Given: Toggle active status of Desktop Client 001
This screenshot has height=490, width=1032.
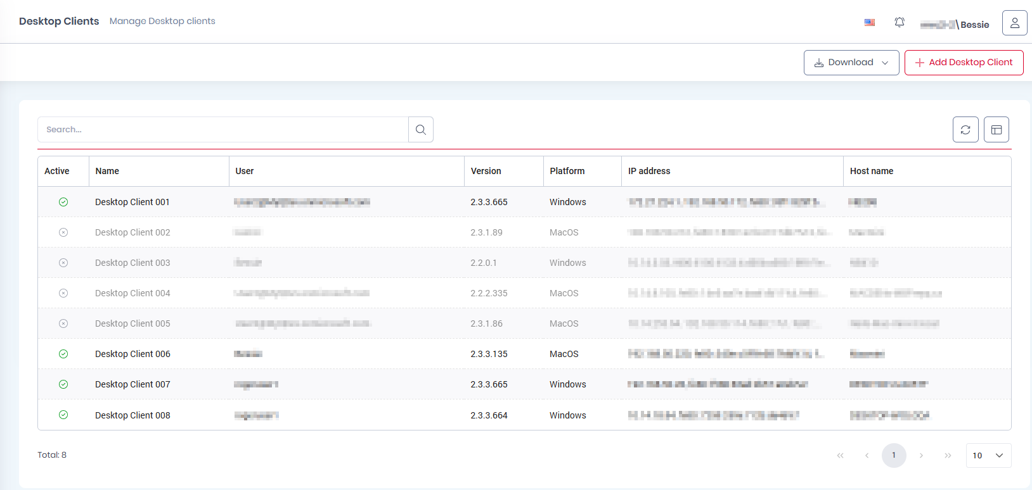Looking at the screenshot, I should pos(63,202).
